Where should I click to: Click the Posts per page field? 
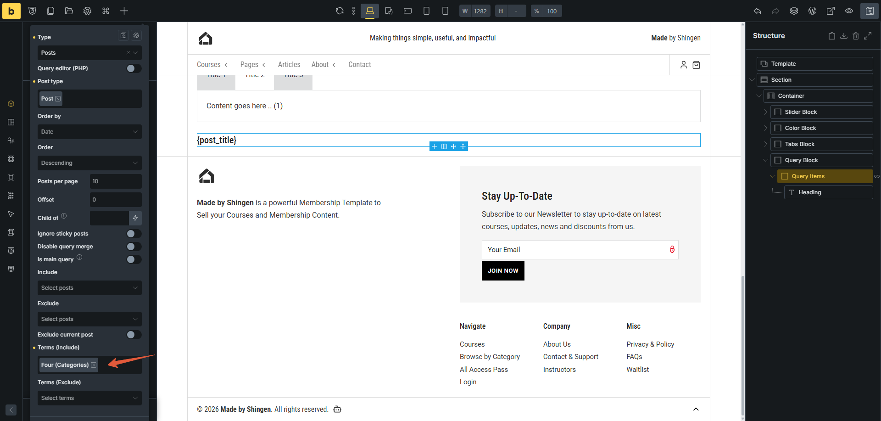115,181
